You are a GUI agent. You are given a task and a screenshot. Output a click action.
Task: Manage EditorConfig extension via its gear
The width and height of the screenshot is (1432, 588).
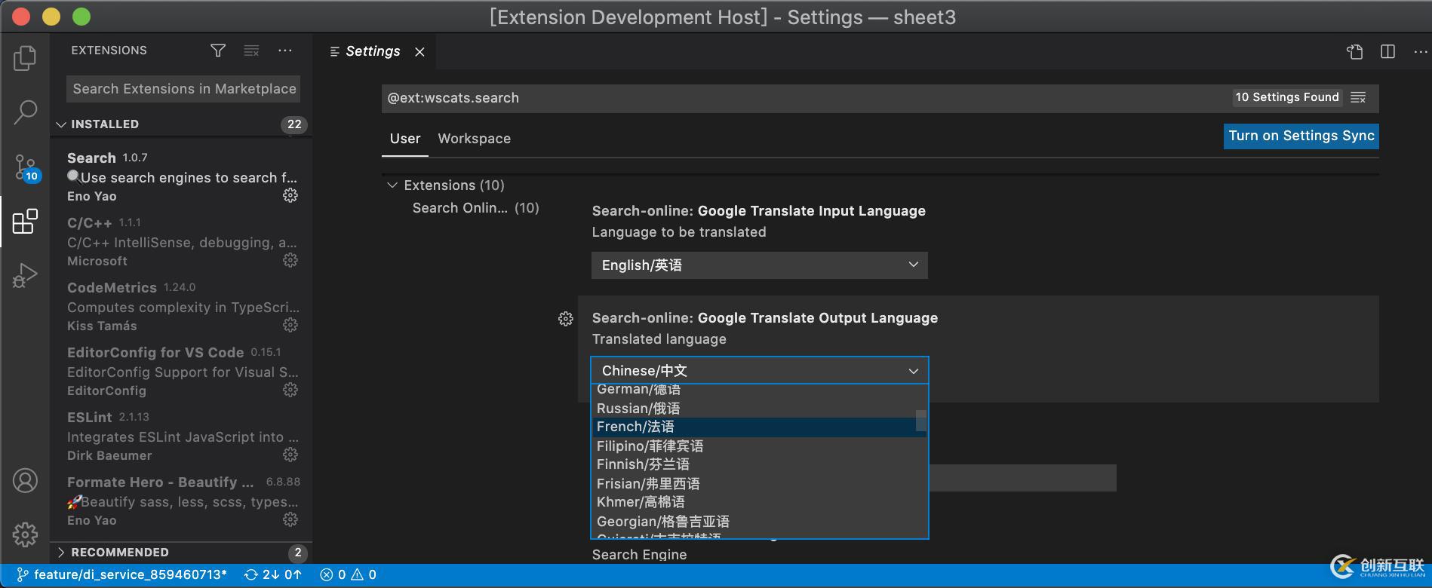click(290, 390)
